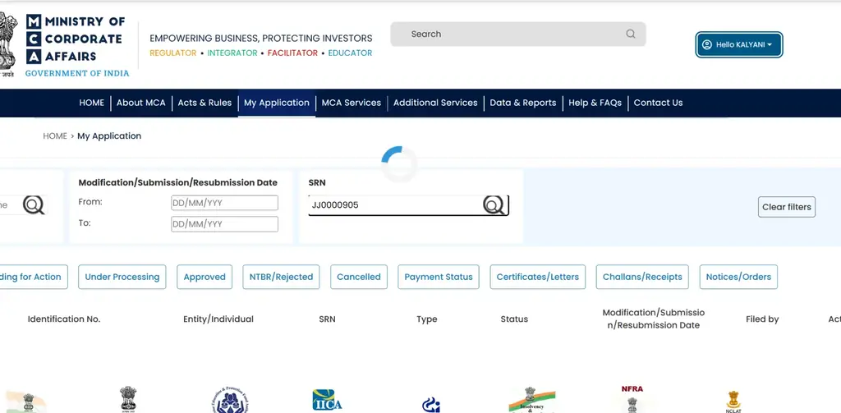Click the HOME breadcrumb link
The width and height of the screenshot is (841, 413).
[x=55, y=136]
